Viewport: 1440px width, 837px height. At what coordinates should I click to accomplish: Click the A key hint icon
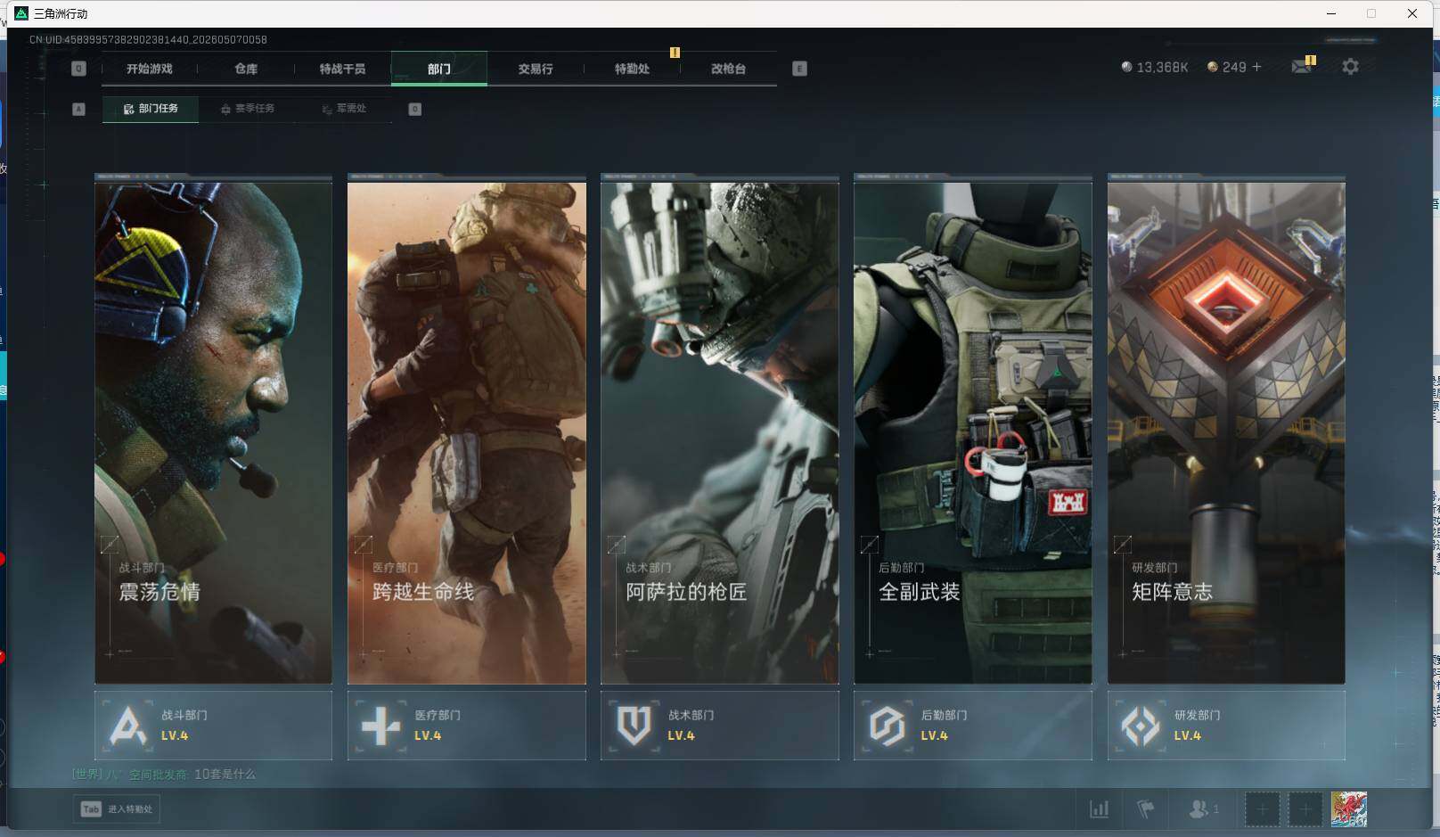point(78,109)
